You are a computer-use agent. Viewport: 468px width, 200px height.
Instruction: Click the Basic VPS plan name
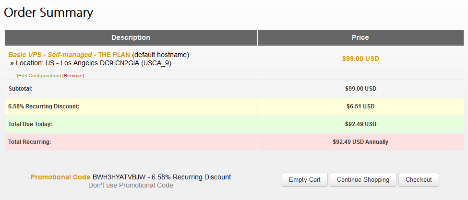[69, 55]
